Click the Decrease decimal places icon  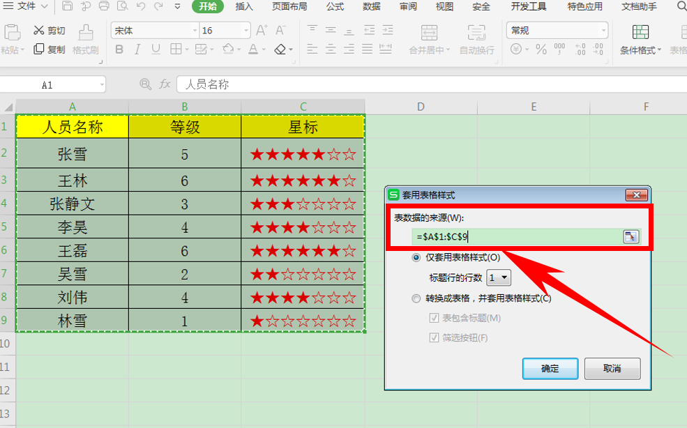pyautogui.click(x=598, y=49)
